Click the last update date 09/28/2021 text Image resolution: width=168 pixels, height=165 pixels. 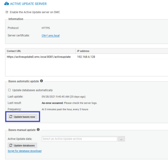(x=63, y=97)
